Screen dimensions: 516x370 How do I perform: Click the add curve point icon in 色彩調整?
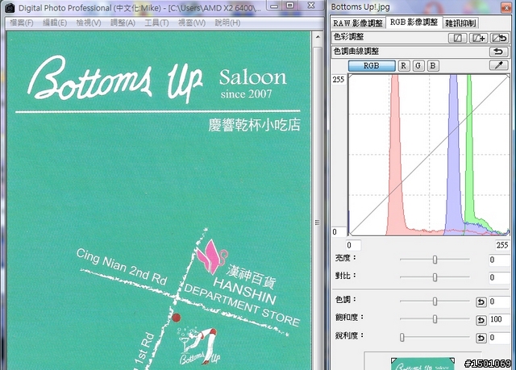[478, 38]
